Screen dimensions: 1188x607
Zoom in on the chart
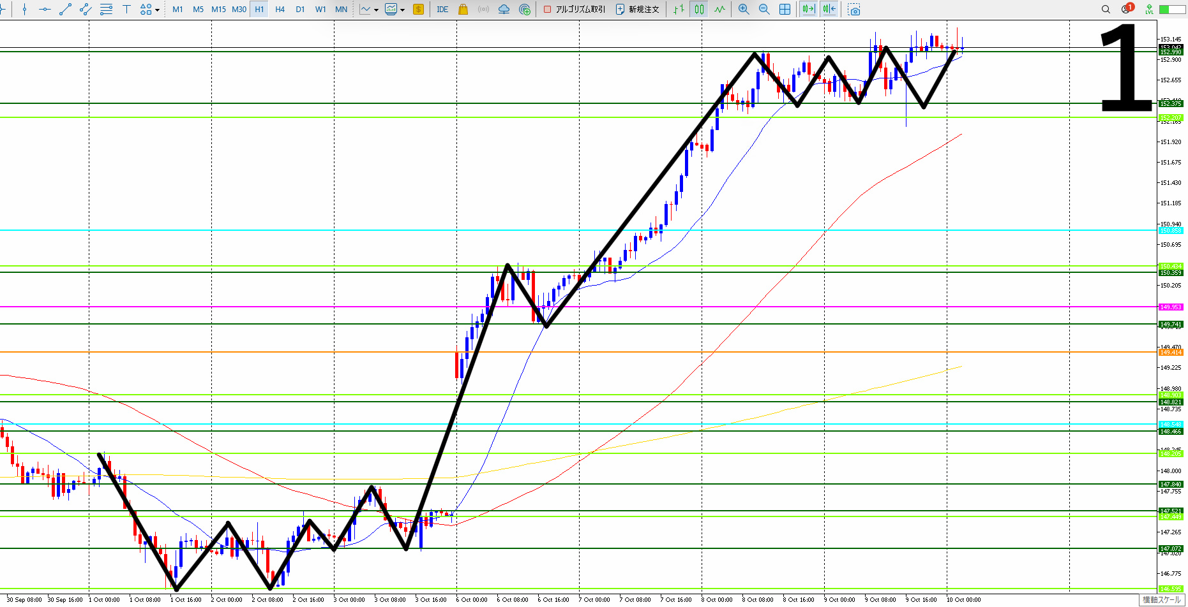coord(744,10)
